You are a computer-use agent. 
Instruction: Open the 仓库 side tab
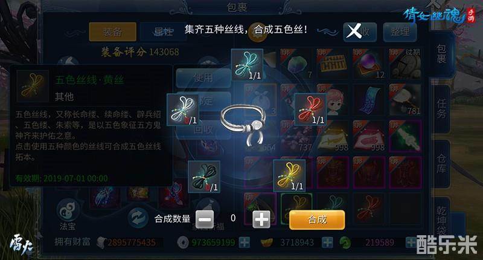[x=441, y=163]
